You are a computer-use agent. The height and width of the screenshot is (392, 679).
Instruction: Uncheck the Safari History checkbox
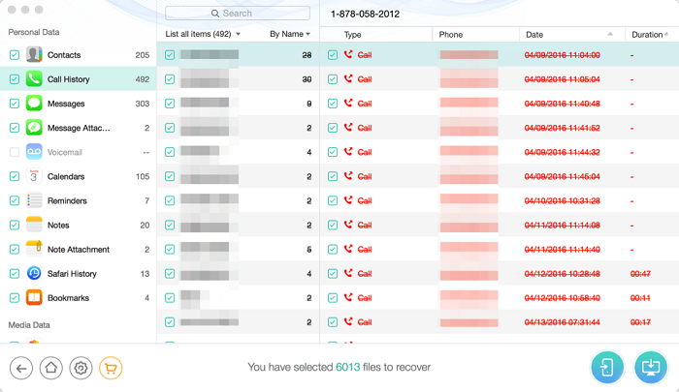click(15, 274)
